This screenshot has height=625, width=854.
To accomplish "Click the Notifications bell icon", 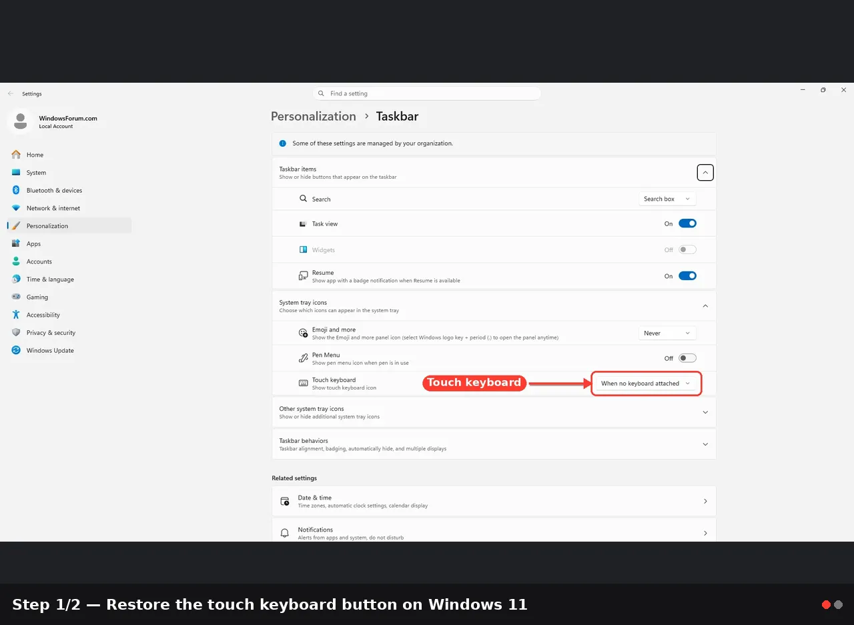I will coord(285,533).
